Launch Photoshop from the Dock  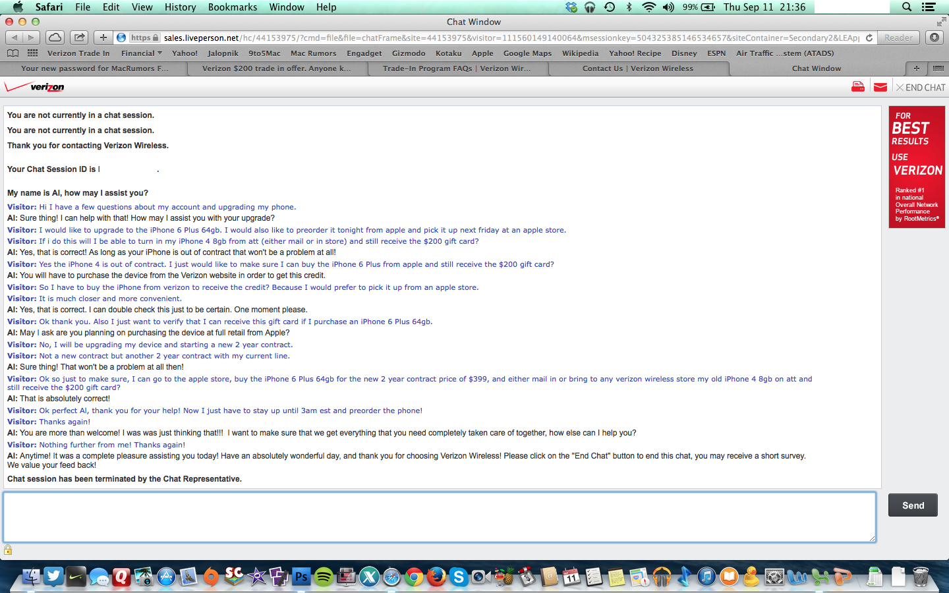[301, 577]
